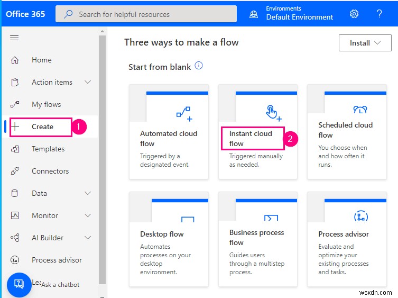Open the Ask a chatbot button

point(19,284)
